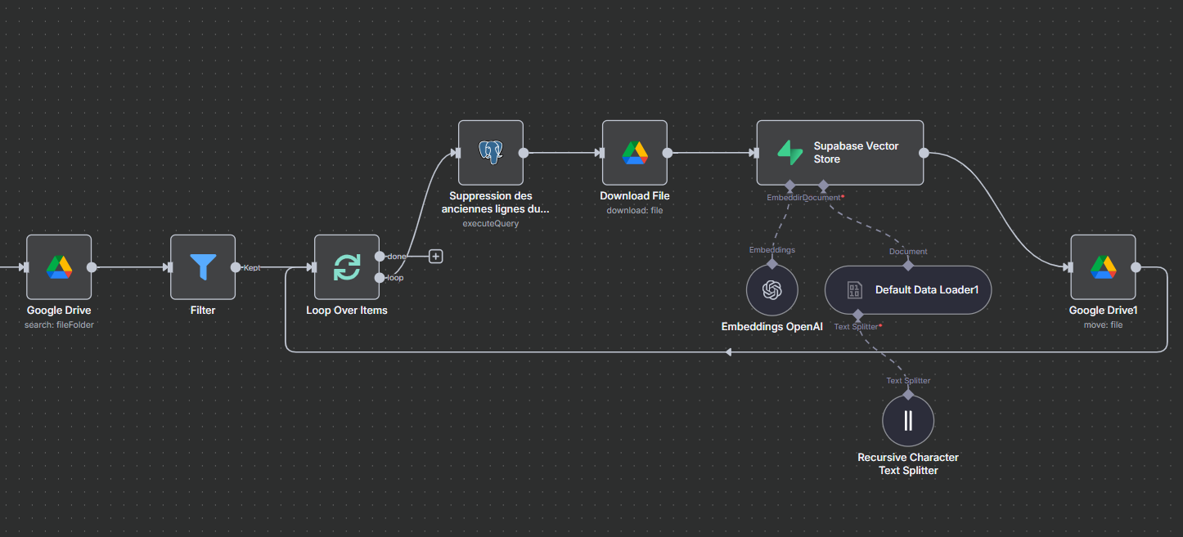Image resolution: width=1183 pixels, height=537 pixels.
Task: Select the Recursive Character Text Splitter node
Action: click(908, 421)
